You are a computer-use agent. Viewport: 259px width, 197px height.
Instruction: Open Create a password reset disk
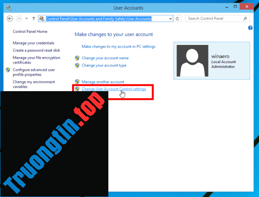coord(36,50)
